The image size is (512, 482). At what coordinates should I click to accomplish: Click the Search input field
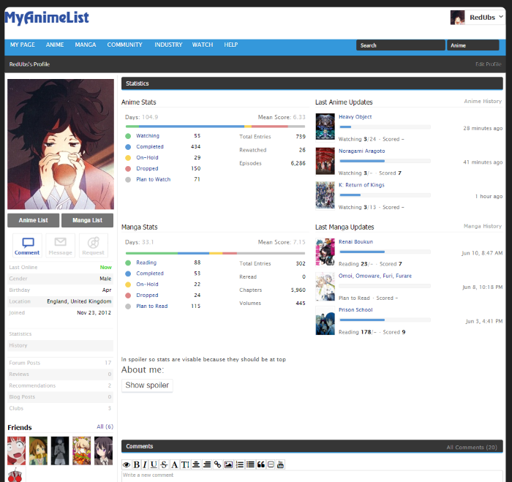[x=400, y=45]
